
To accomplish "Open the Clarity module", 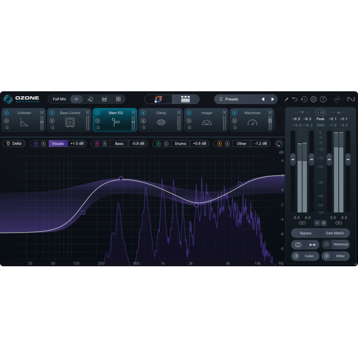I will tap(161, 119).
